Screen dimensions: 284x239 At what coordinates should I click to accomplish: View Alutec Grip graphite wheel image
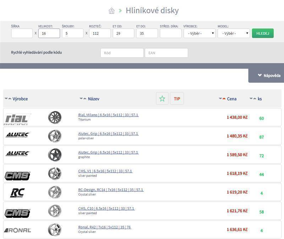[x=55, y=155]
